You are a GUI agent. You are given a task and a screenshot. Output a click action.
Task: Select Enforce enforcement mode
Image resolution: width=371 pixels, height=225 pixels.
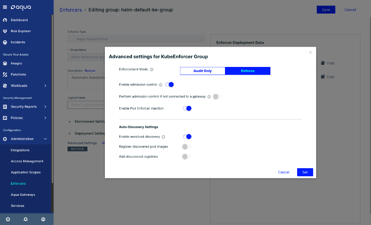(248, 71)
